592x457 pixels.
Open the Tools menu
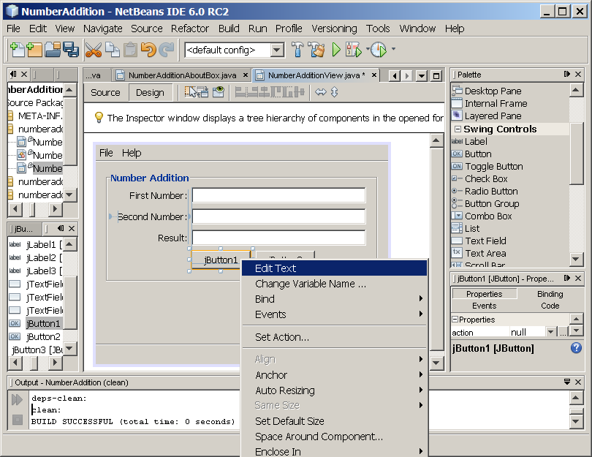pos(378,29)
